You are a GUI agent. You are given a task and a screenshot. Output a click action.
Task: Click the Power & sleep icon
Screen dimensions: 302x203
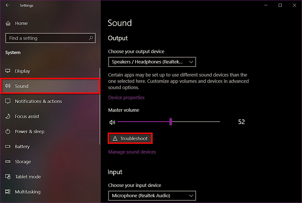8,131
